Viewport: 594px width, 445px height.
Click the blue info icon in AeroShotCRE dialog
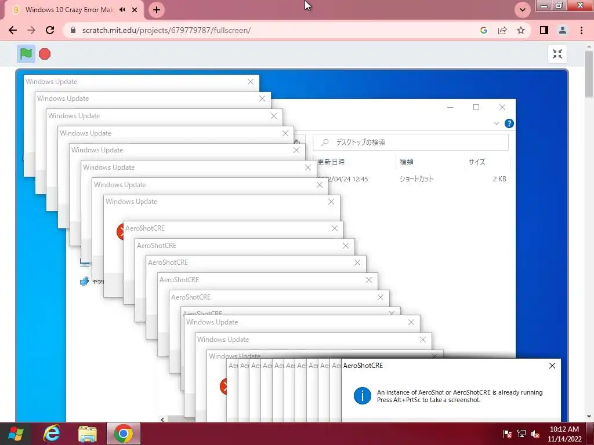(362, 396)
